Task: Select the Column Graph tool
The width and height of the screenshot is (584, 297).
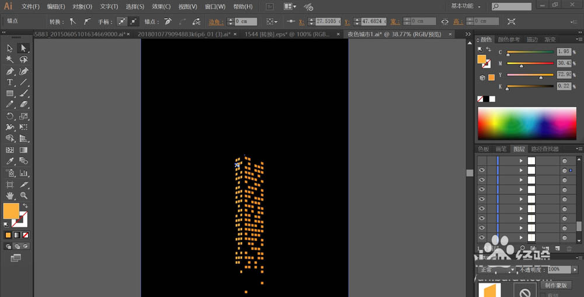Action: tap(23, 173)
